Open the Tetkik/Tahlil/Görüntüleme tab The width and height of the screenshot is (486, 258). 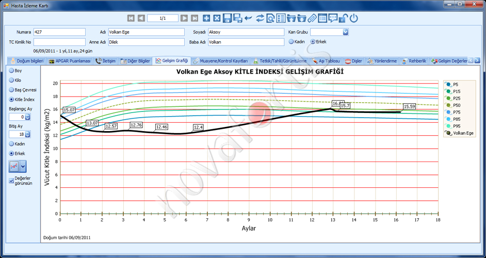280,61
